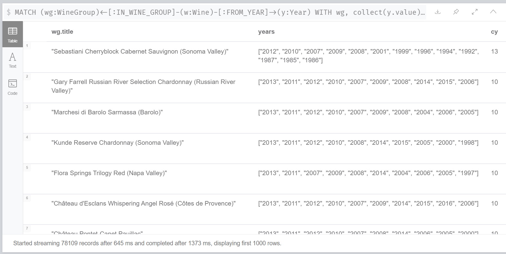This screenshot has width=506, height=254.
Task: Select years list for Marchesi di Barolo
Action: [x=368, y=112]
